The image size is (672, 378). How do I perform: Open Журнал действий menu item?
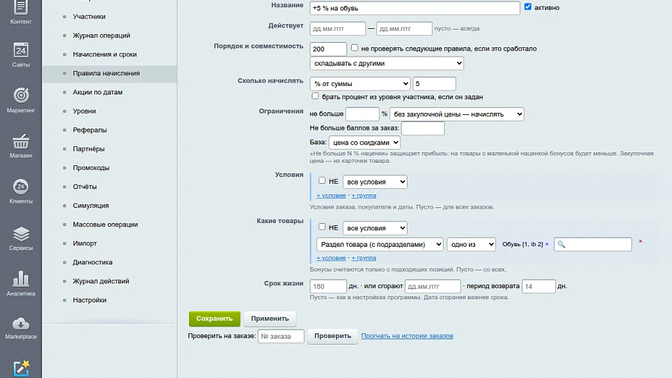[x=100, y=281]
